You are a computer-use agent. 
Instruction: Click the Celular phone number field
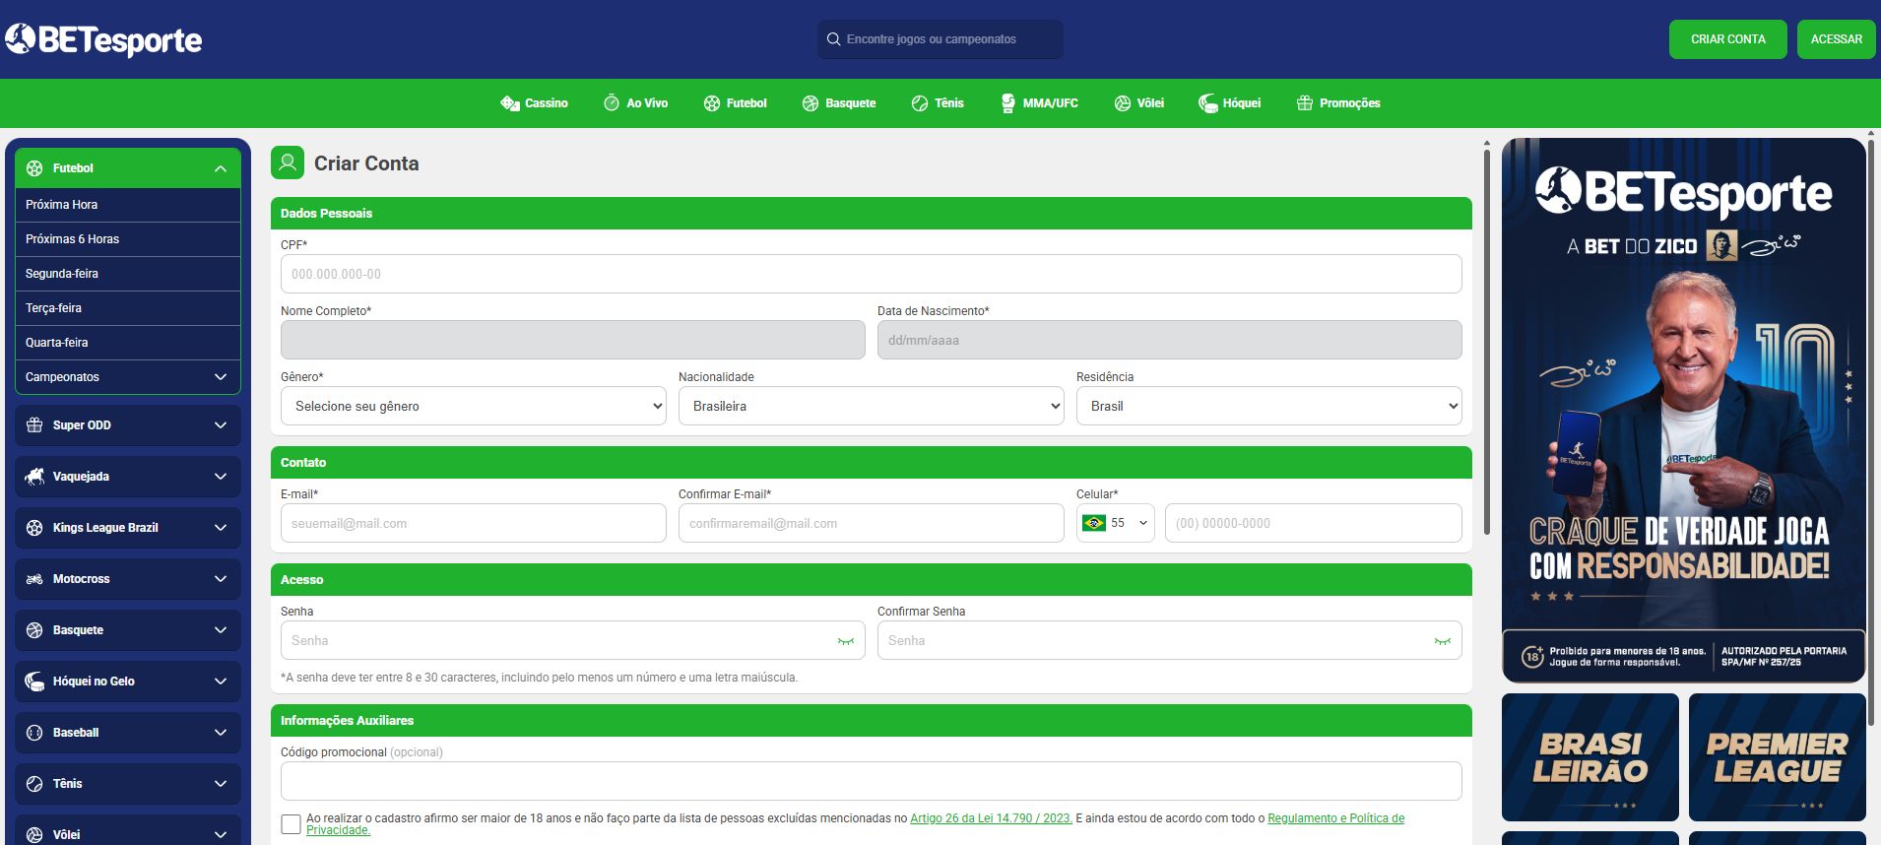1314,523
